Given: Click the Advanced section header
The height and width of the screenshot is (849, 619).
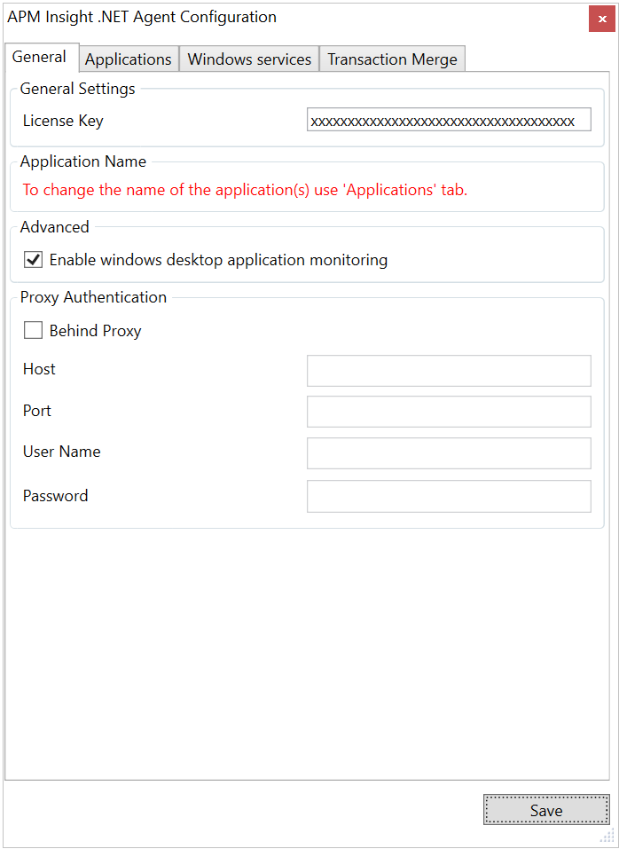Looking at the screenshot, I should 54,227.
